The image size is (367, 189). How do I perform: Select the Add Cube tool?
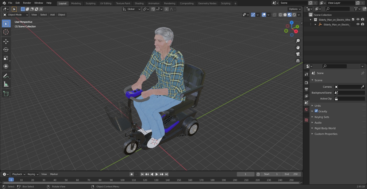pyautogui.click(x=6, y=94)
